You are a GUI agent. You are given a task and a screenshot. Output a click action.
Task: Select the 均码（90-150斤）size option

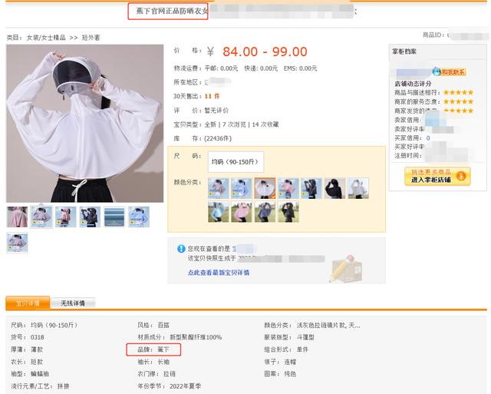(x=236, y=162)
